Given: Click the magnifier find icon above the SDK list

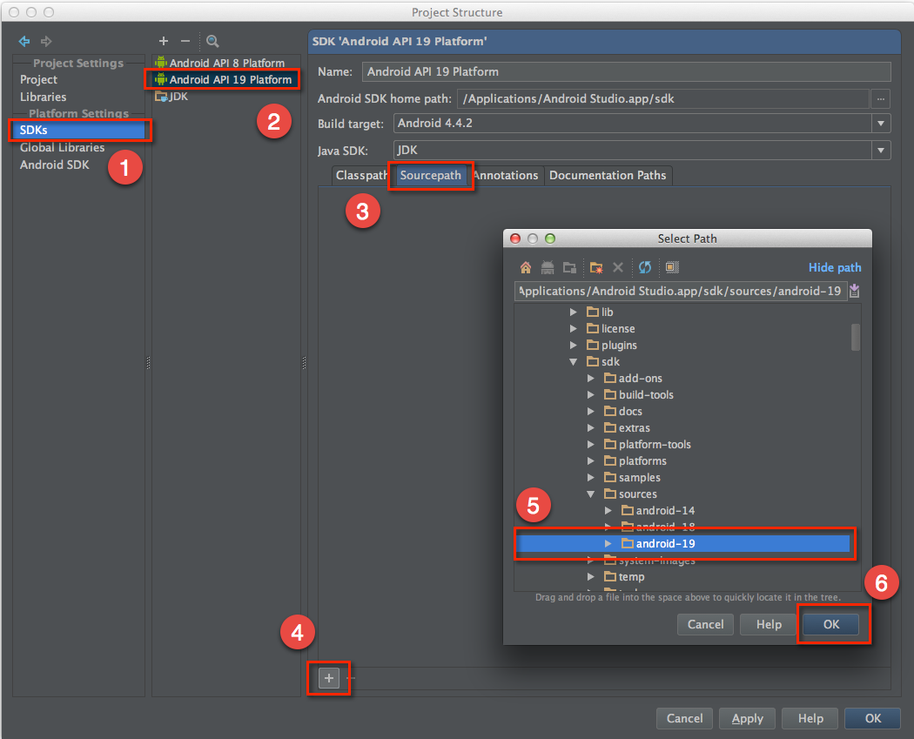Looking at the screenshot, I should point(212,41).
